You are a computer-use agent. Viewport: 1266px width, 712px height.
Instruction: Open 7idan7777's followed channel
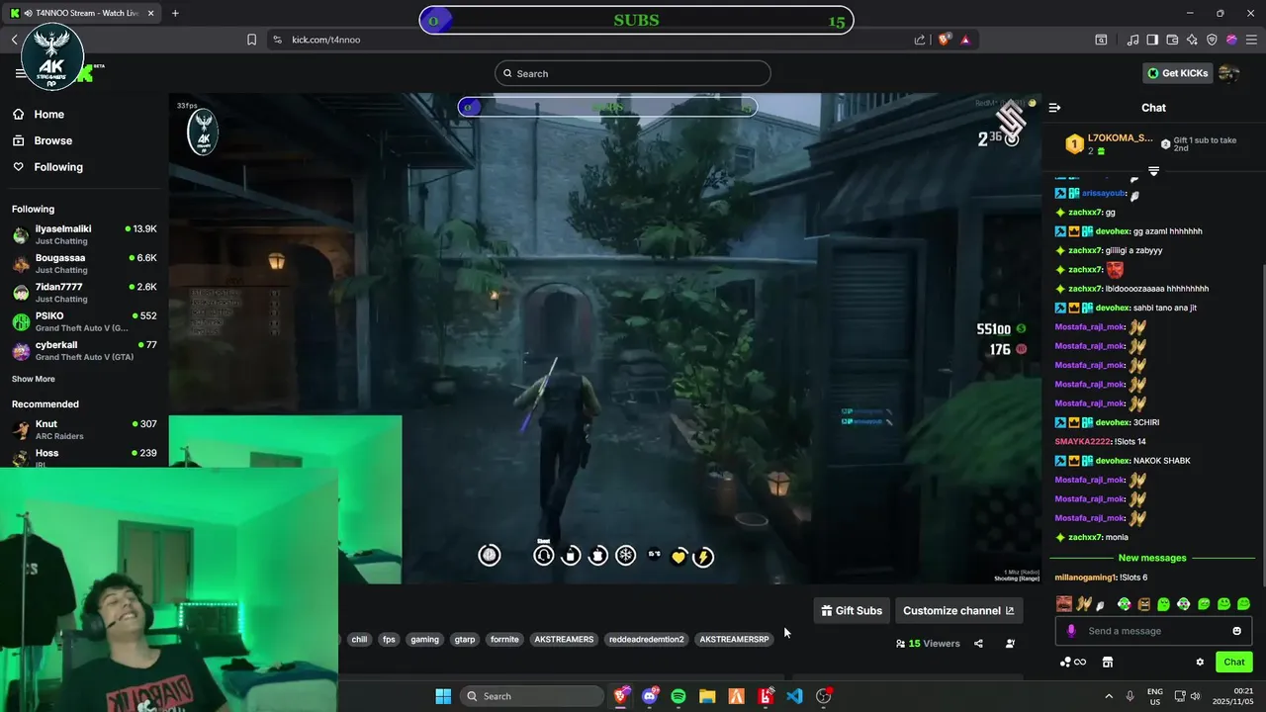[x=84, y=293]
